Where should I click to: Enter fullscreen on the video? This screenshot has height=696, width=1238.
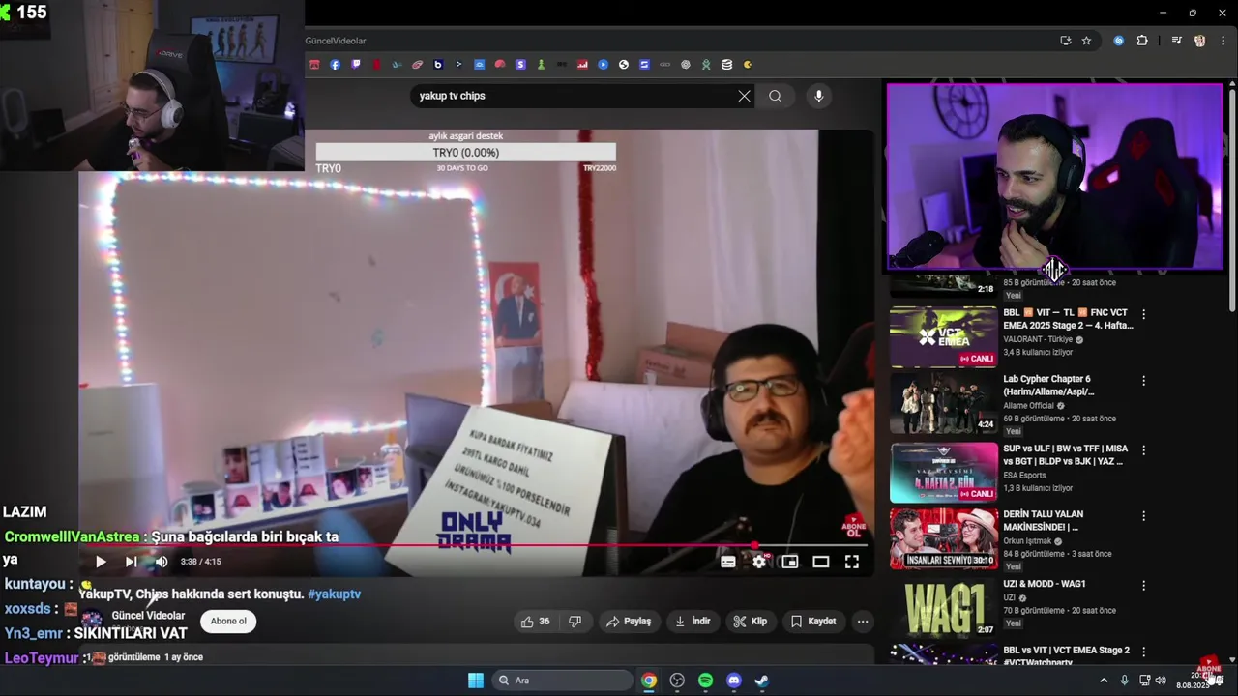852,562
